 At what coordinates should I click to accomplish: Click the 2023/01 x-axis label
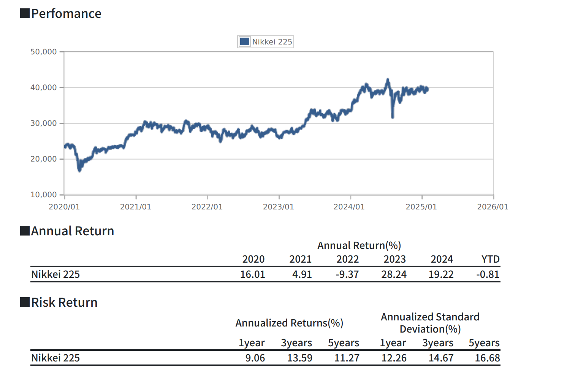point(279,207)
